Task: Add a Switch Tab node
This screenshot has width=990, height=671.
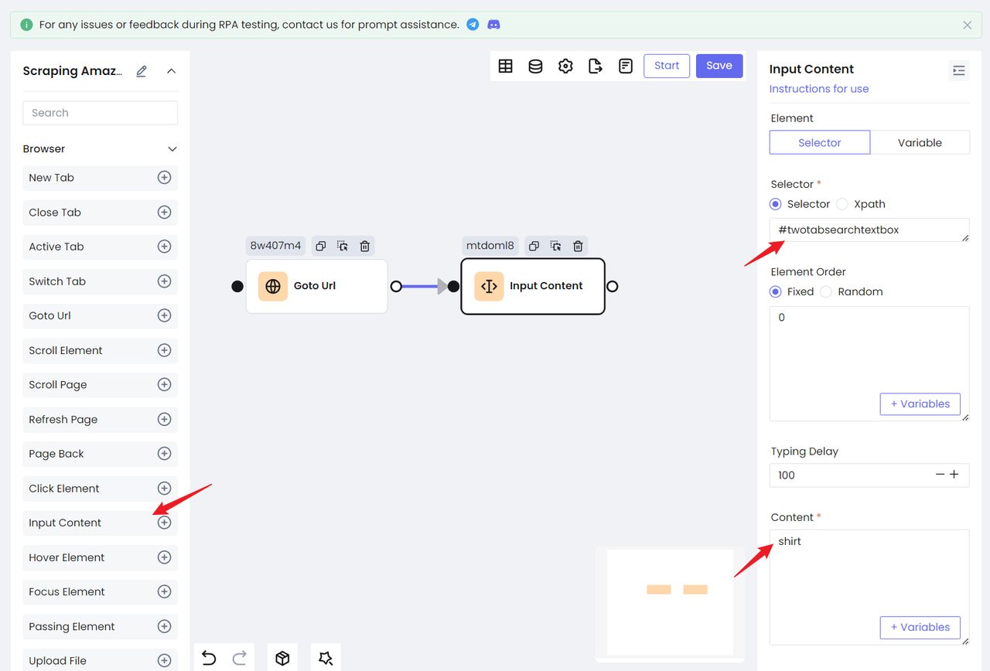Action: tap(164, 281)
